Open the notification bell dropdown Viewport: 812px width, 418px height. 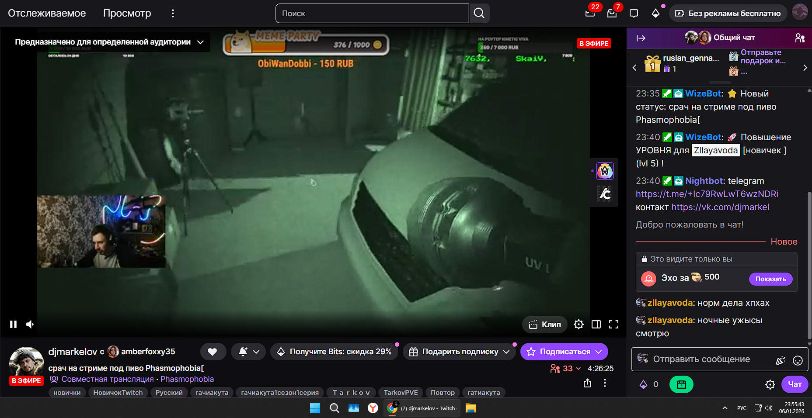(248, 352)
